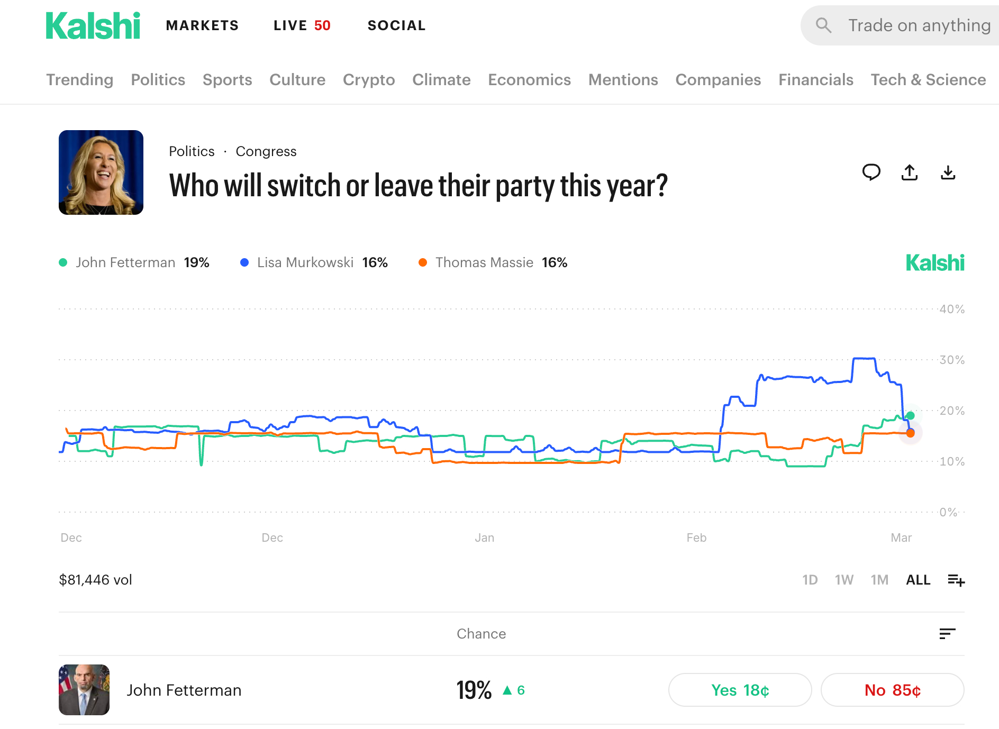999x729 pixels.
Task: Click the add-series chart options icon
Action: click(x=956, y=580)
